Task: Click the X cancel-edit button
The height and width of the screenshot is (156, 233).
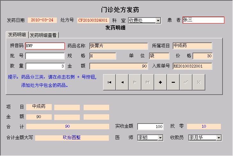Action: coord(199,82)
